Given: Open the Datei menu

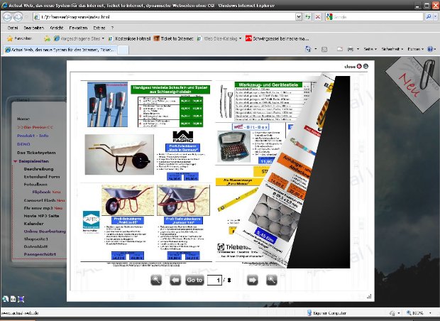Looking at the screenshot, I should 13,28.
